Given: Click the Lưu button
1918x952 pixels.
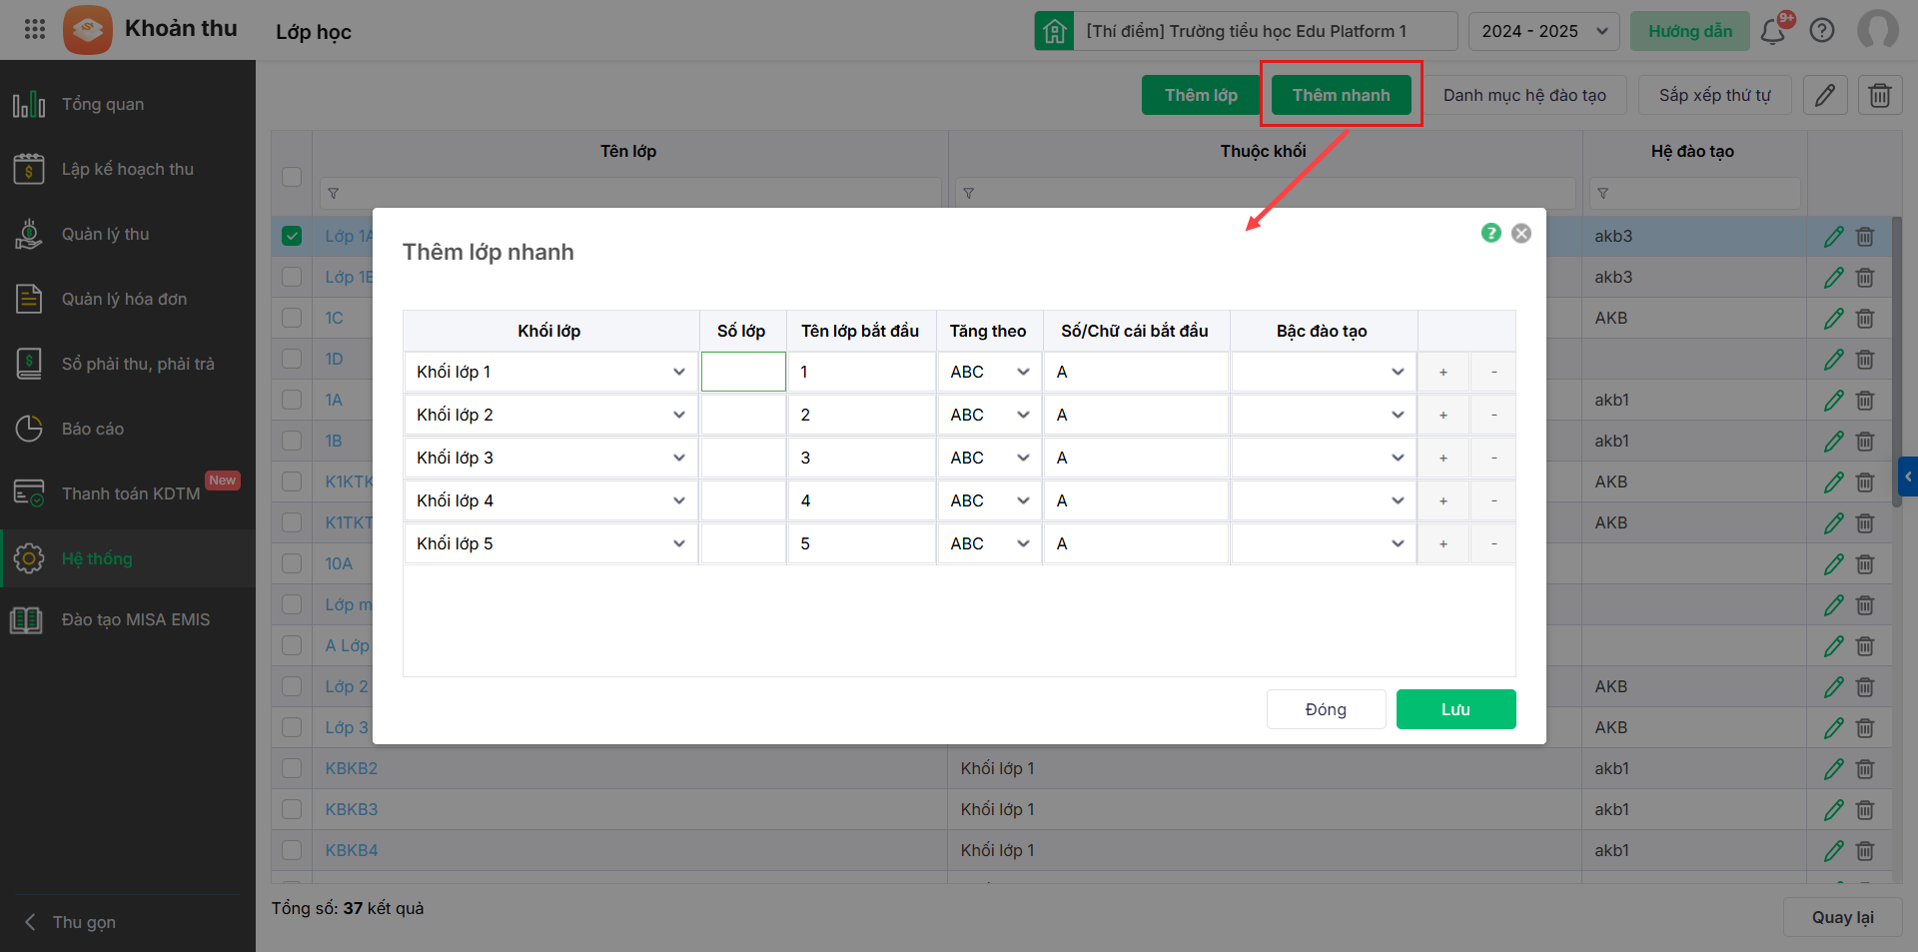Looking at the screenshot, I should (x=1455, y=709).
